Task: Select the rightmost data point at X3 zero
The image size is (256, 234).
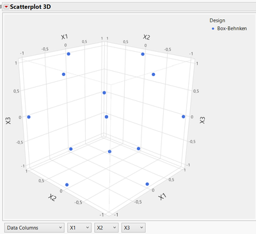Action: 184,116
